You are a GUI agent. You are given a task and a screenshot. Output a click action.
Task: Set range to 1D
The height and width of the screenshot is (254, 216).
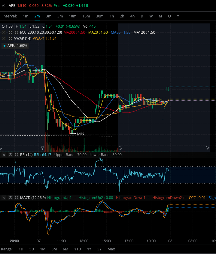pos(21,249)
